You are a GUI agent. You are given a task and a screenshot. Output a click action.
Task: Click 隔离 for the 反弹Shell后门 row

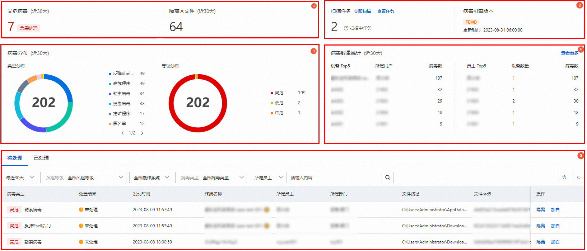(x=541, y=226)
